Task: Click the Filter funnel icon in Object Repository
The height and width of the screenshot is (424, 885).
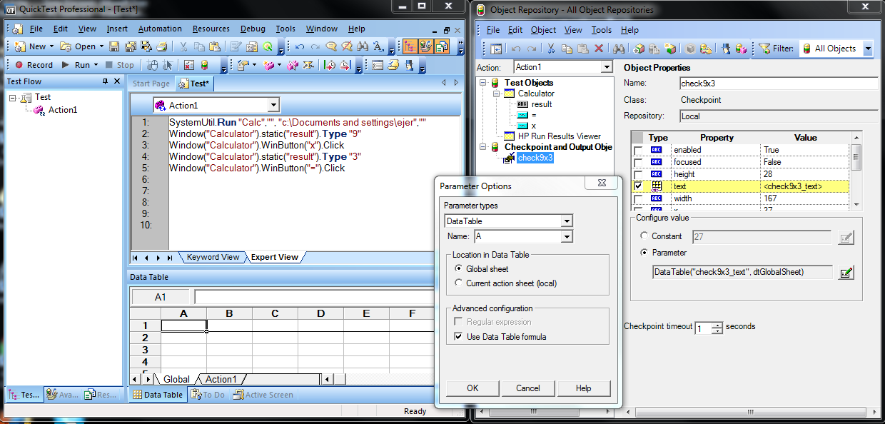Action: point(764,49)
